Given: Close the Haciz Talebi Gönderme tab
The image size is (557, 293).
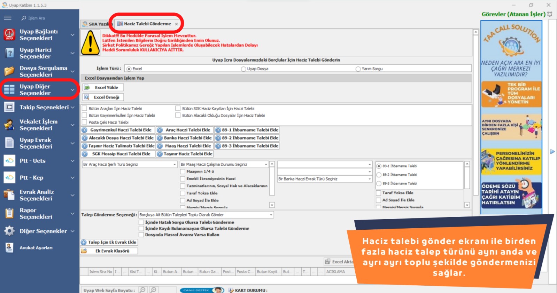Looking at the screenshot, I should [x=176, y=24].
